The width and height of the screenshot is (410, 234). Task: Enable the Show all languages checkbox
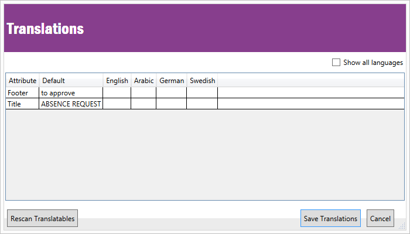pyautogui.click(x=336, y=63)
